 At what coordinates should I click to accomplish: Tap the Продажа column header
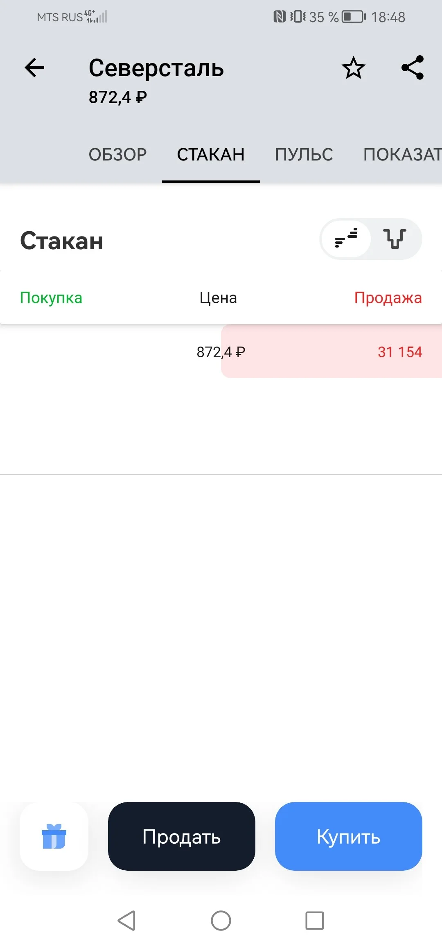tap(388, 298)
